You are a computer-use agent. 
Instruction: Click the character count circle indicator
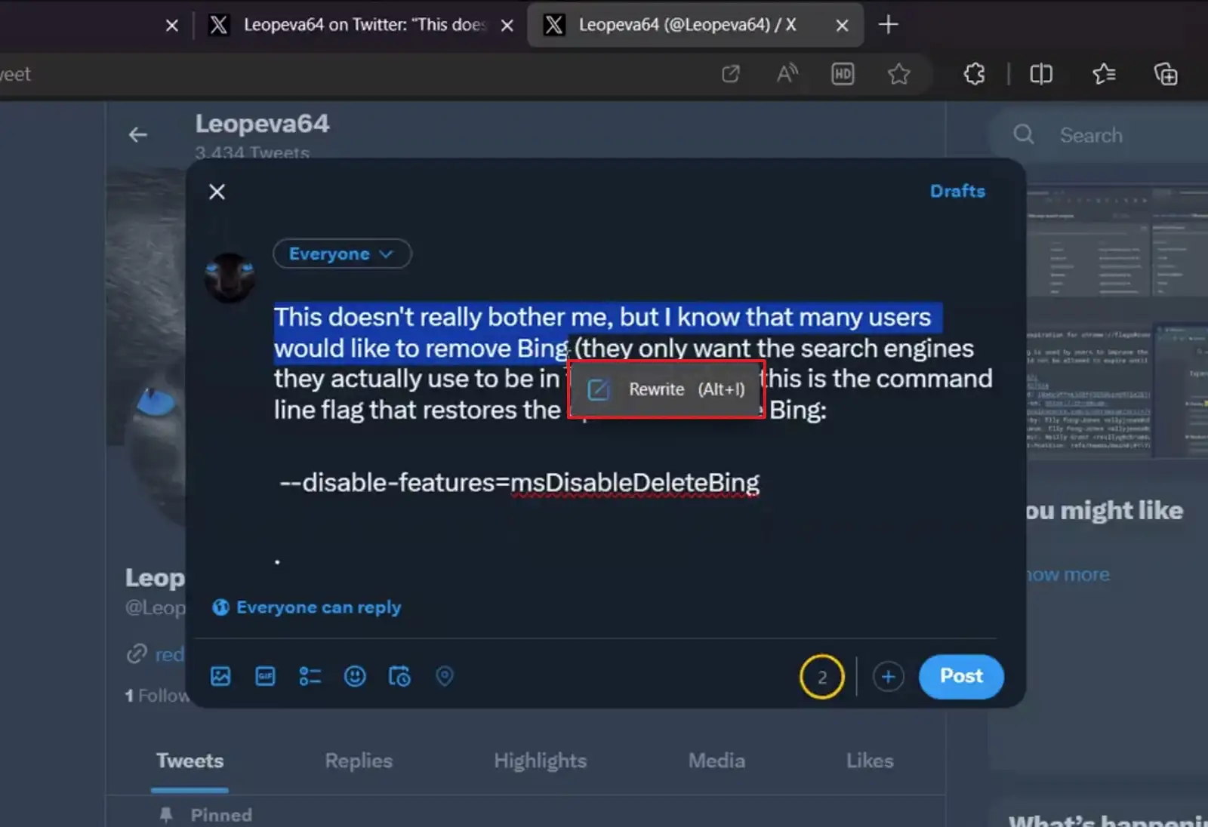(822, 677)
